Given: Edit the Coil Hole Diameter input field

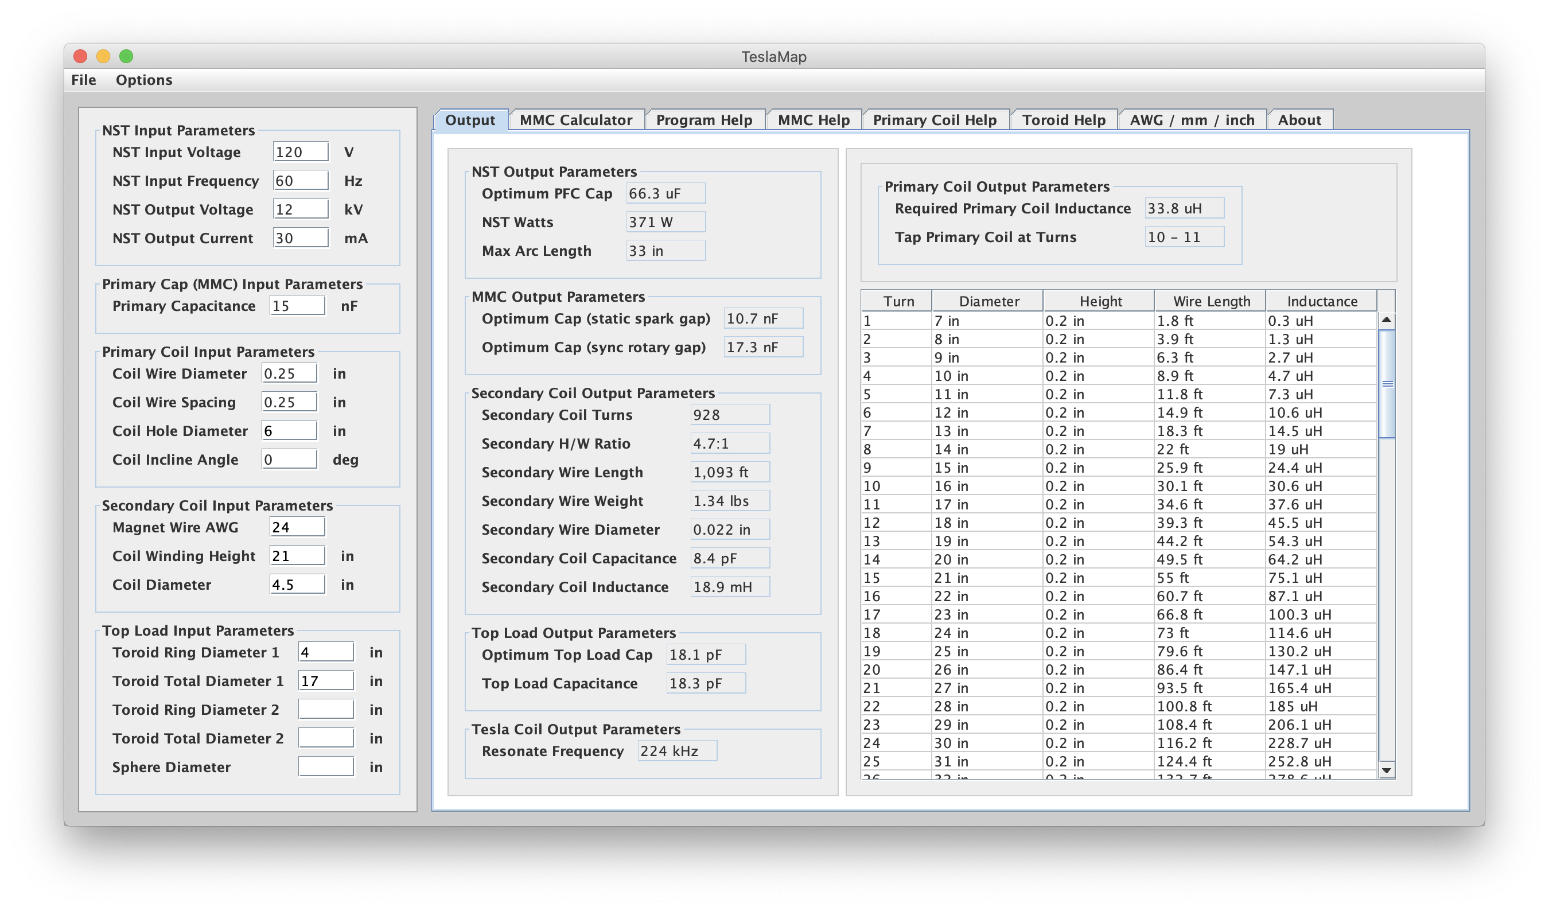Looking at the screenshot, I should 289,430.
